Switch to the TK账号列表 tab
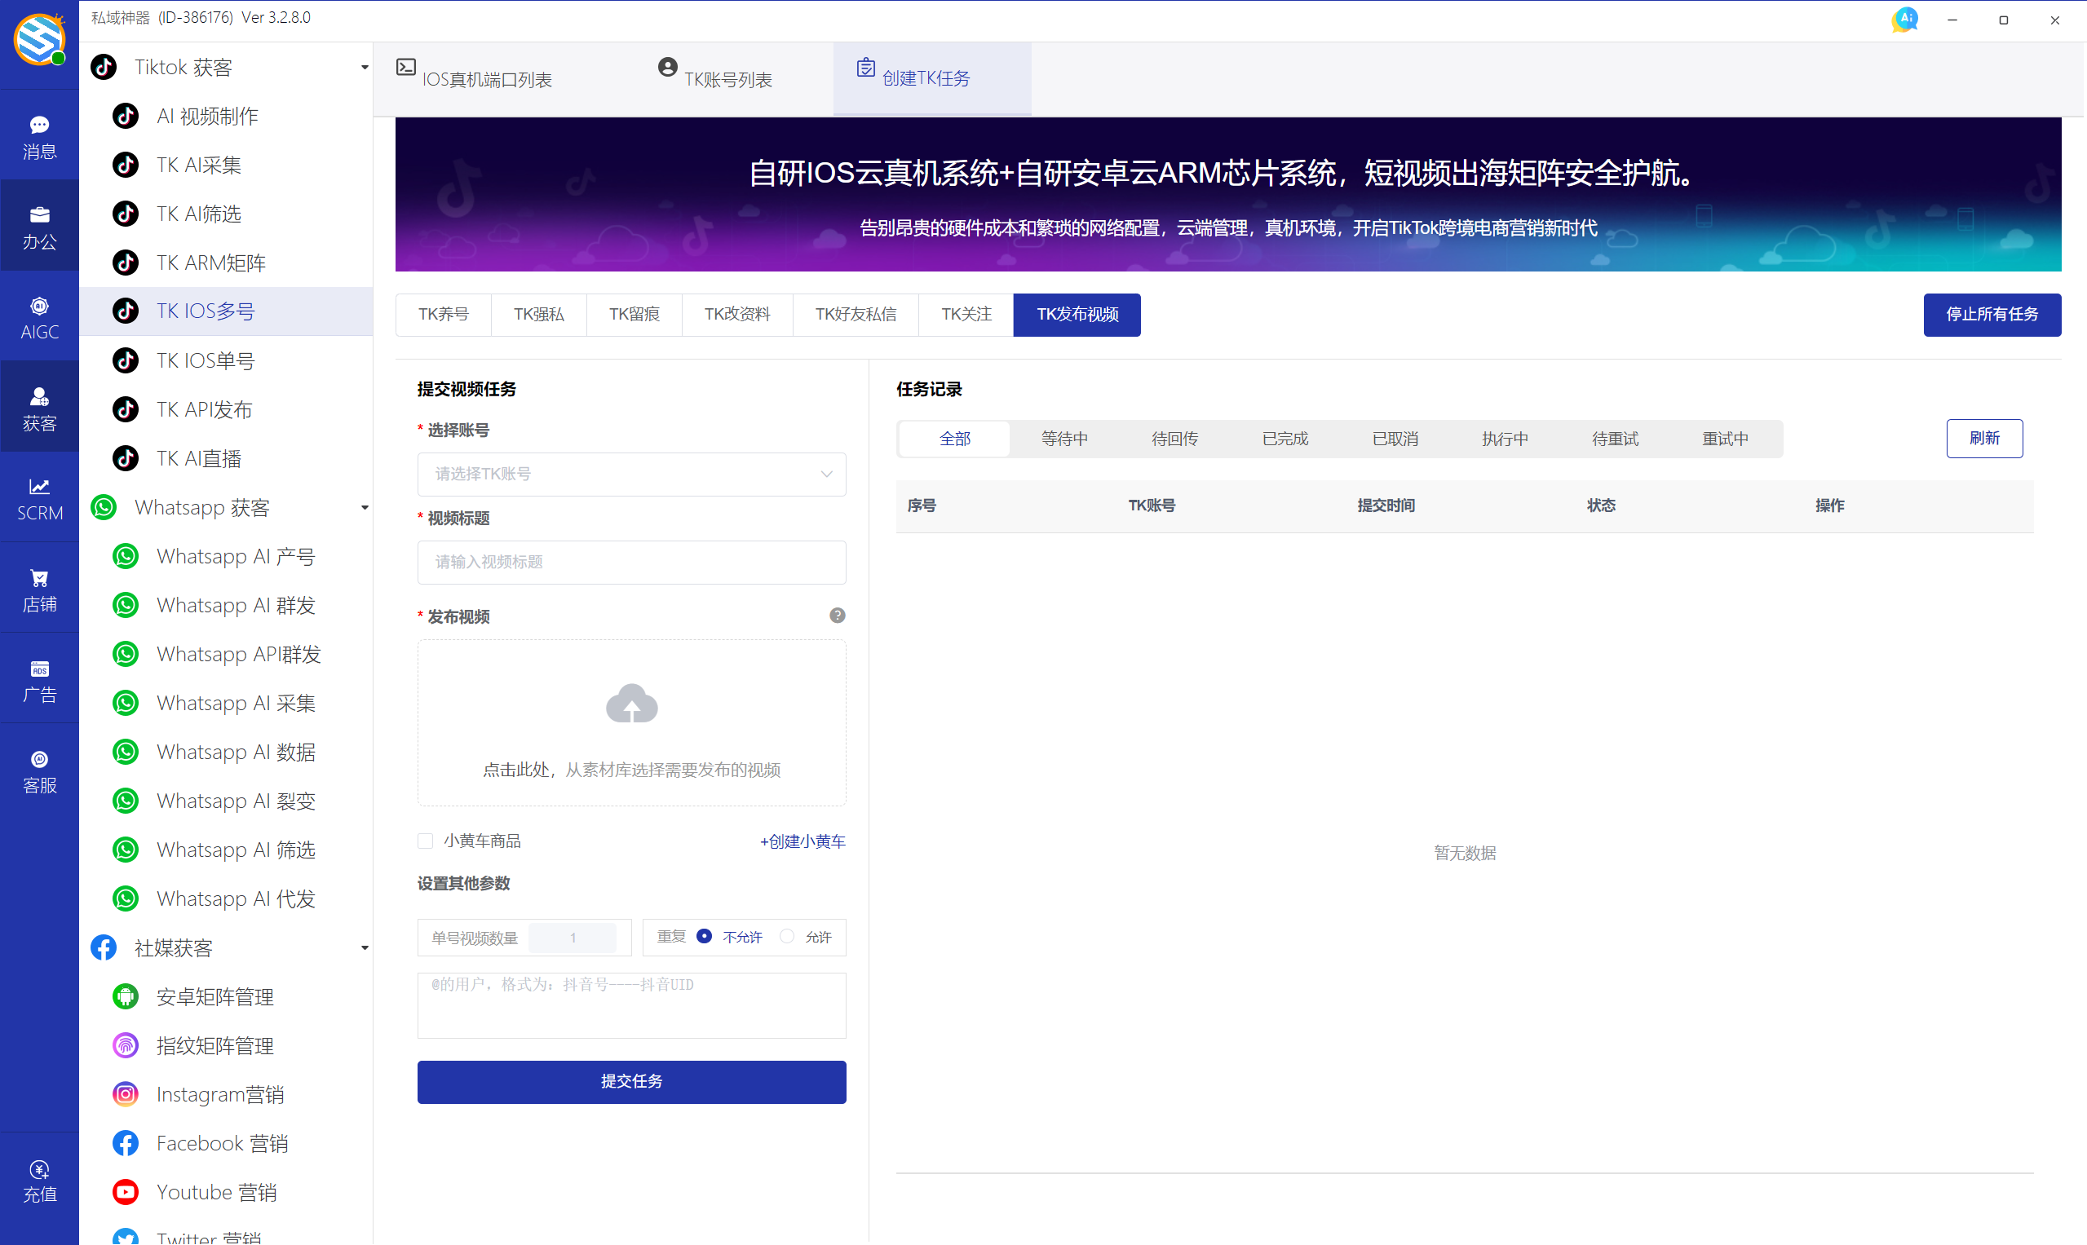This screenshot has height=1245, width=2087. 715,78
